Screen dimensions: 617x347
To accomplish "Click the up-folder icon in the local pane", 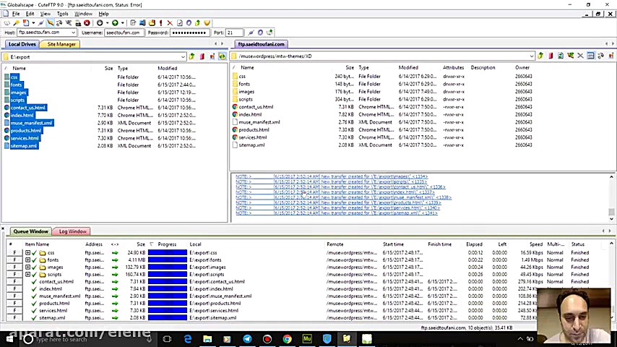I will pos(192,56).
